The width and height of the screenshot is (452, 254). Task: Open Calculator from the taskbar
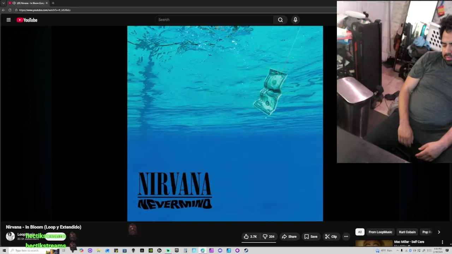(x=185, y=250)
